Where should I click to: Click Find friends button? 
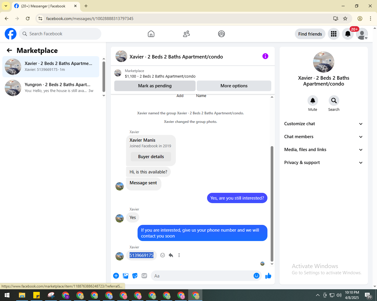point(310,34)
